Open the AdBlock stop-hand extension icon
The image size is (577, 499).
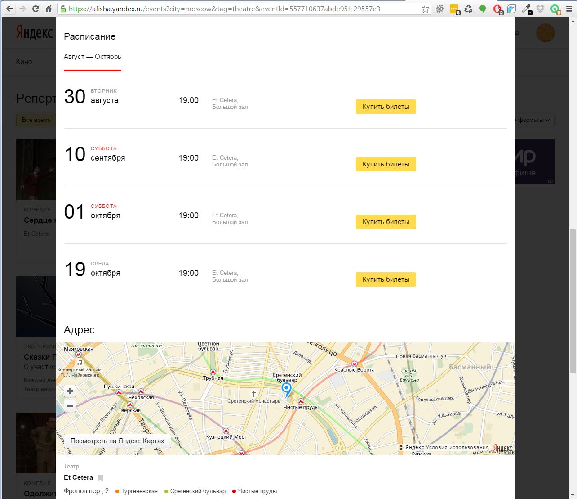coord(497,9)
